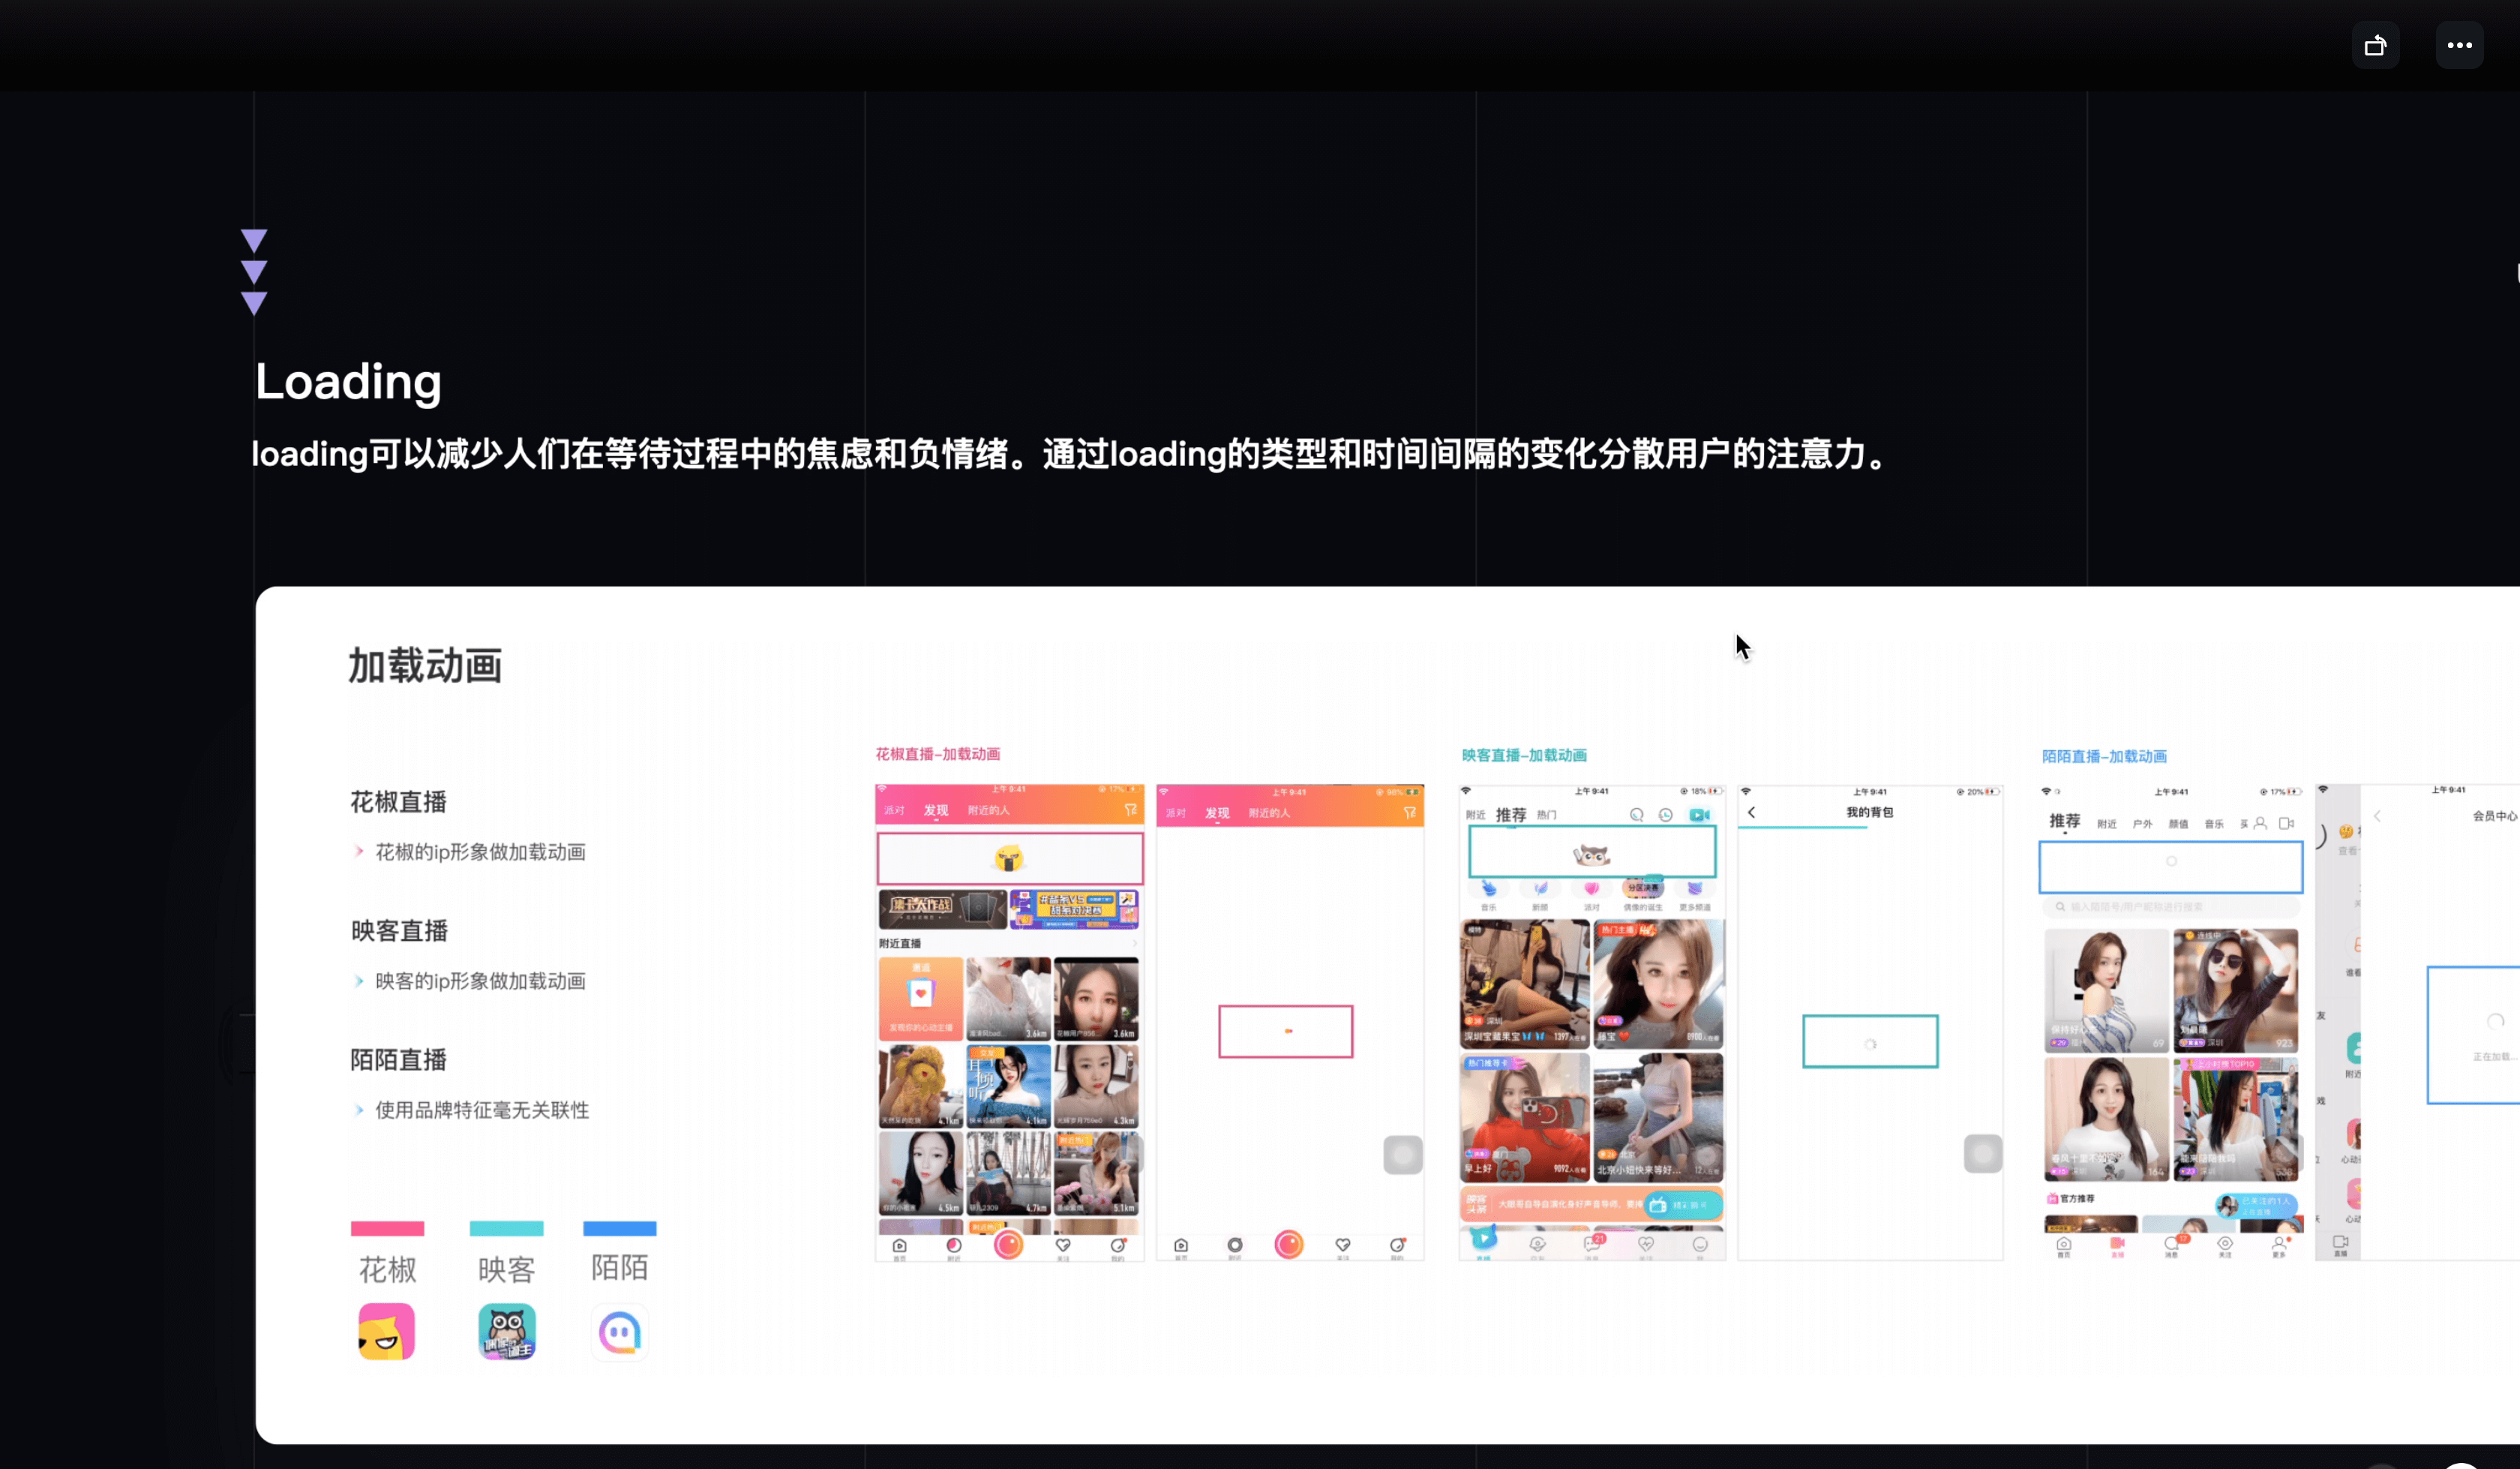Tap the filter icon in Huajiao feed screenshot
Image resolution: width=2520 pixels, height=1469 pixels.
coord(1130,810)
